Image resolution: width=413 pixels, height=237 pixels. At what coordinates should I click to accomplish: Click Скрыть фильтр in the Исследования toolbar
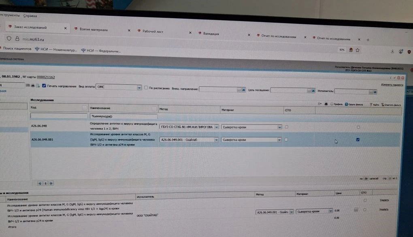coord(353,104)
